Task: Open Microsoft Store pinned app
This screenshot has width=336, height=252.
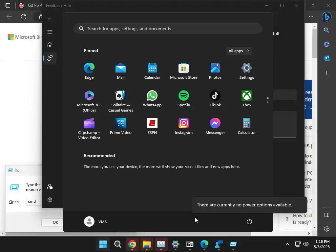Action: point(184,71)
